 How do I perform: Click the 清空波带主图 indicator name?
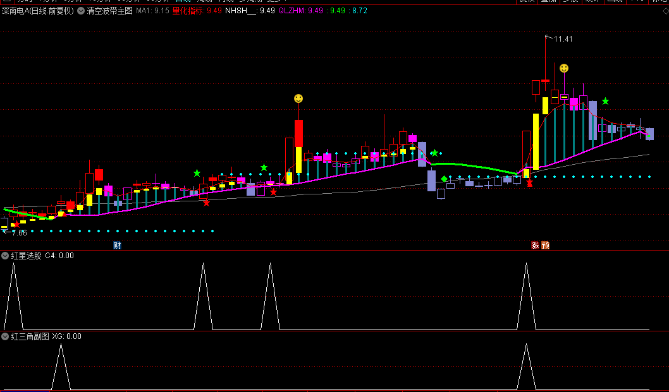pos(109,11)
